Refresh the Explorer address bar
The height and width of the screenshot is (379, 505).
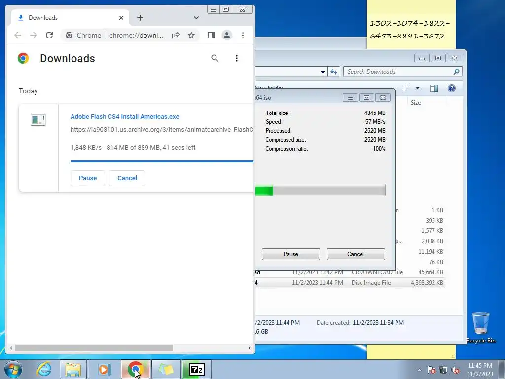click(334, 72)
